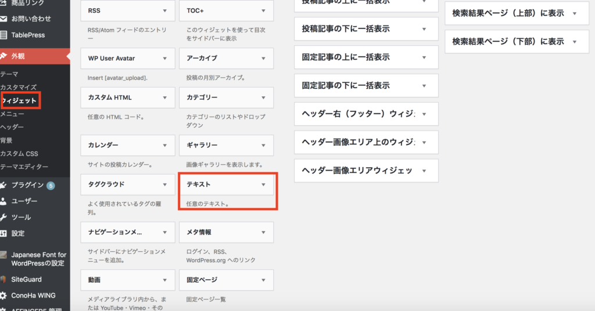Expand the カスタム HTML widget arrow
Viewport: 595px width, 311px height.
click(165, 97)
